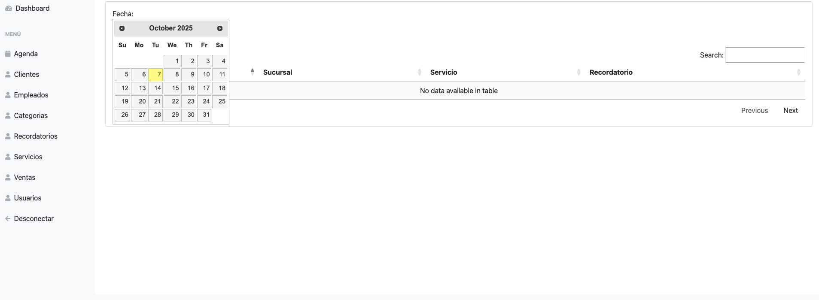The image size is (819, 300).
Task: Click the Agenda calendar icon
Action: coord(8,54)
